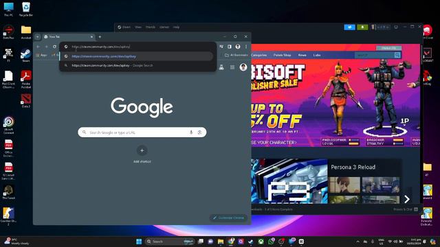
Task: Open News in the Steam store nav
Action: coord(302,55)
